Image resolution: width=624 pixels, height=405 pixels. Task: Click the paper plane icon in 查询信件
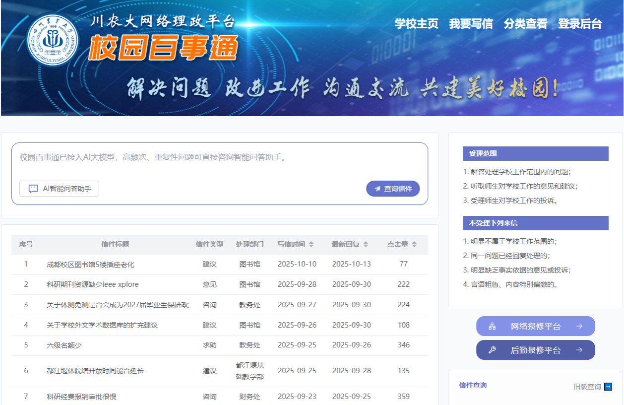pos(377,189)
